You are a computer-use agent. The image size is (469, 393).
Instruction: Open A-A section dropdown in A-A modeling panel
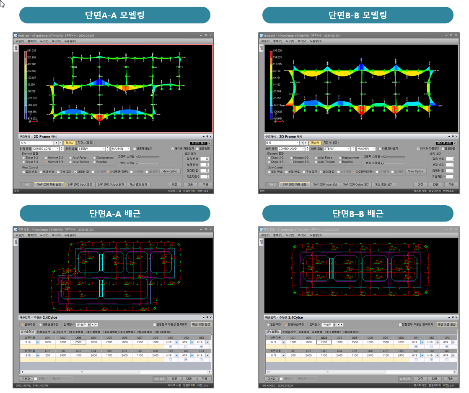(x=52, y=143)
